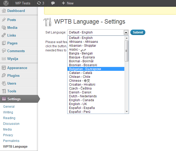Click the plus icon next to New

coord(63,3)
